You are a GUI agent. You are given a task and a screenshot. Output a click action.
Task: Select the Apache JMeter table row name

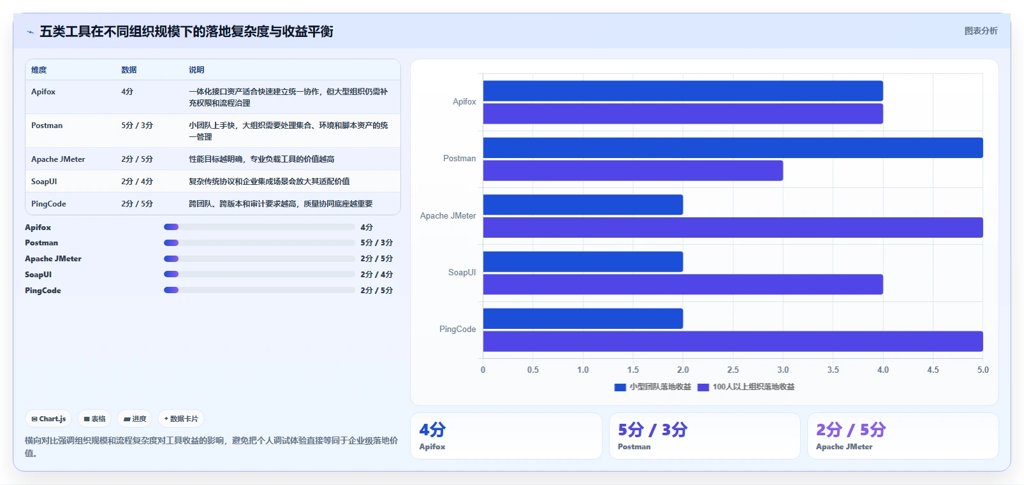58,159
